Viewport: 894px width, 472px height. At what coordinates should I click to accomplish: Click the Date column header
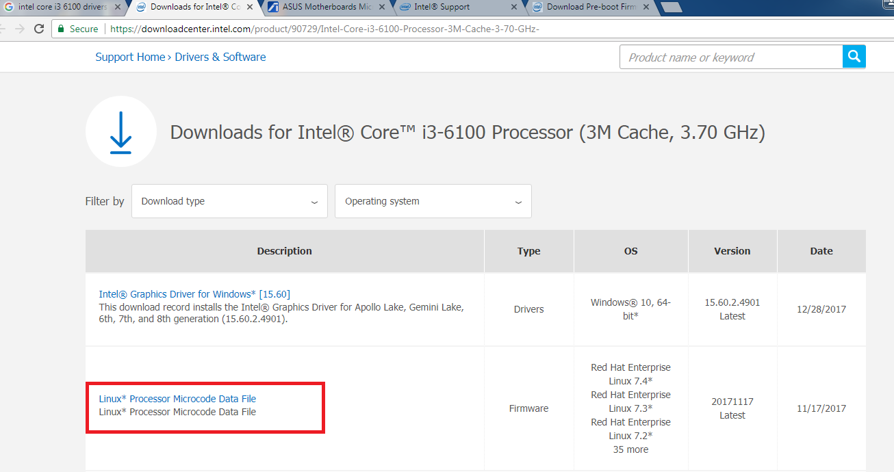pos(821,251)
